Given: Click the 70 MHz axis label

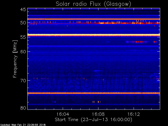Looking at the screenshot, I should tap(23, 81).
